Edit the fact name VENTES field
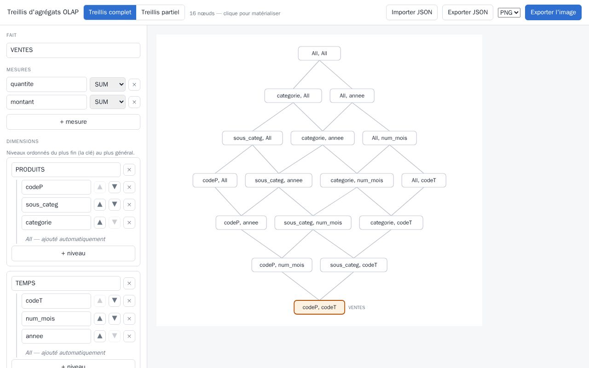The image size is (589, 368). coord(73,51)
